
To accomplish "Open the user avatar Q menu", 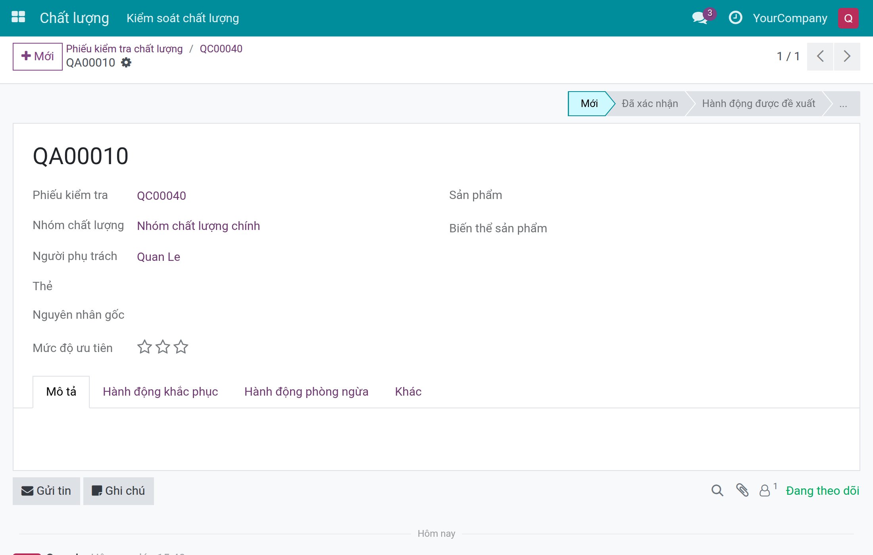I will 848,18.
